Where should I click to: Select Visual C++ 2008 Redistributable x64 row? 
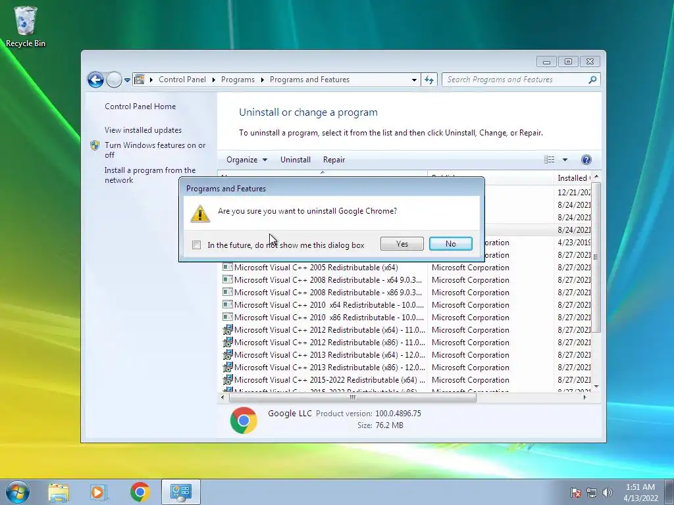406,280
